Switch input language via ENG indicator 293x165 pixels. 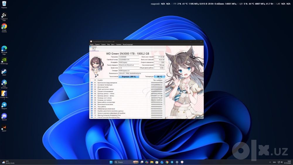click(274, 162)
